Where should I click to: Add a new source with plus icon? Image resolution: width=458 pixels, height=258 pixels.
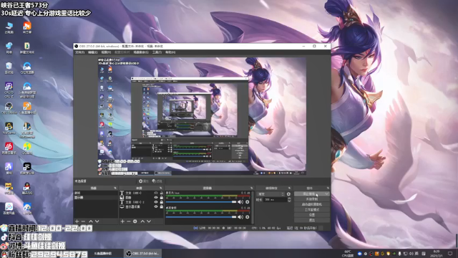click(122, 221)
